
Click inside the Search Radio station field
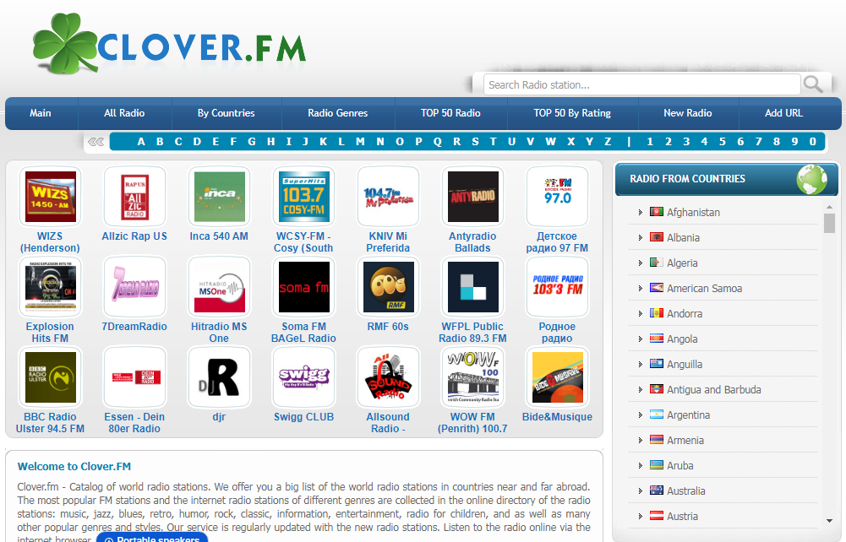click(642, 84)
